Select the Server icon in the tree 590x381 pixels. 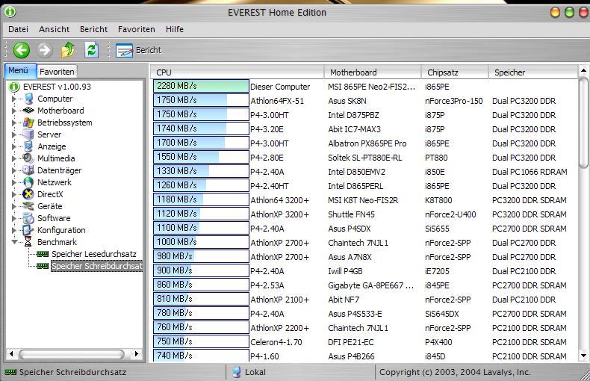point(28,134)
